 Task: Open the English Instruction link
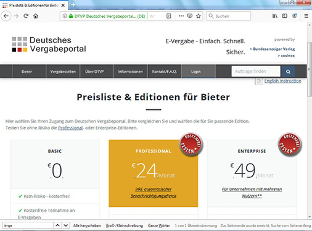point(283,81)
